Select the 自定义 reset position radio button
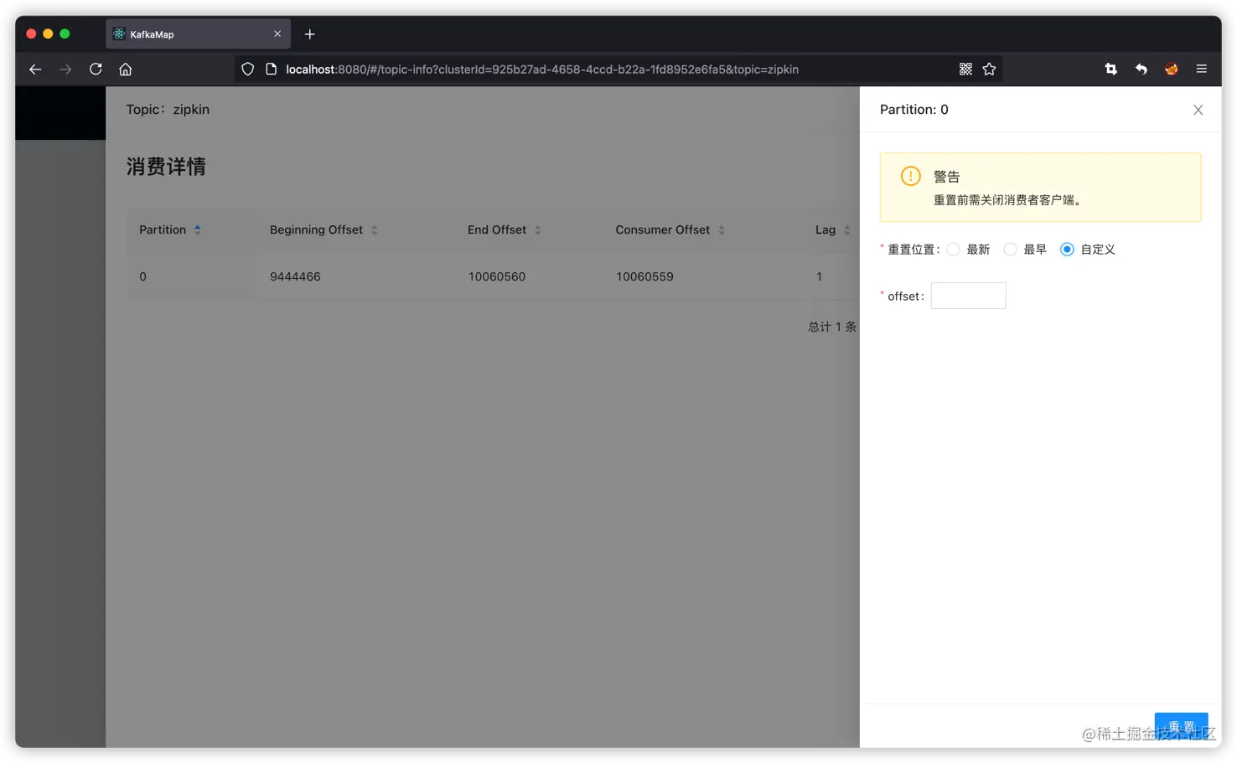The image size is (1237, 763). 1067,249
